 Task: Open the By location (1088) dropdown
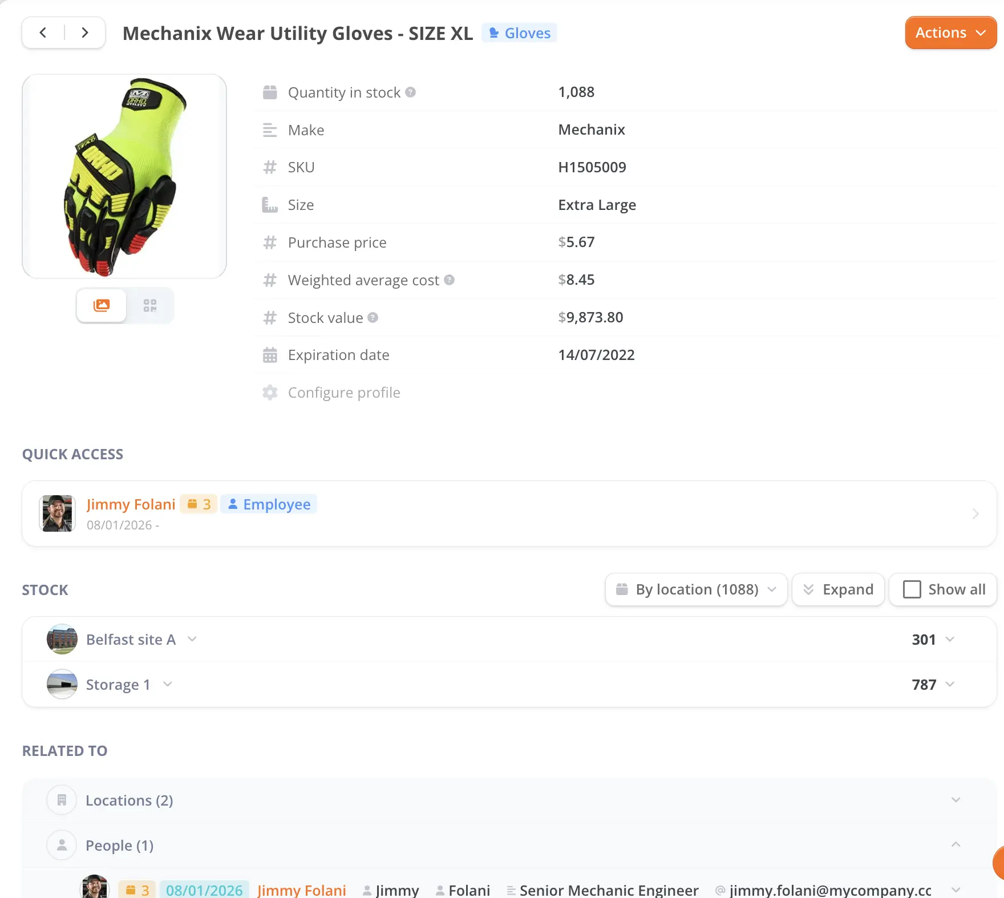click(x=696, y=589)
